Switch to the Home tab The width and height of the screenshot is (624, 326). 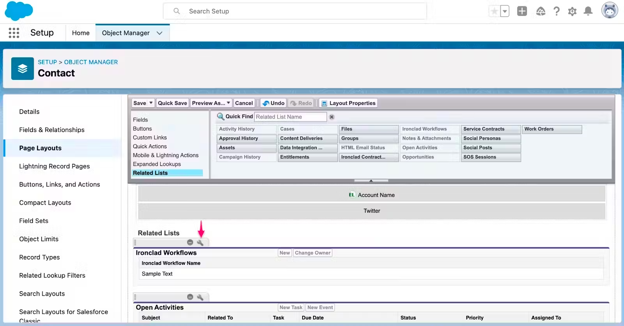(81, 33)
